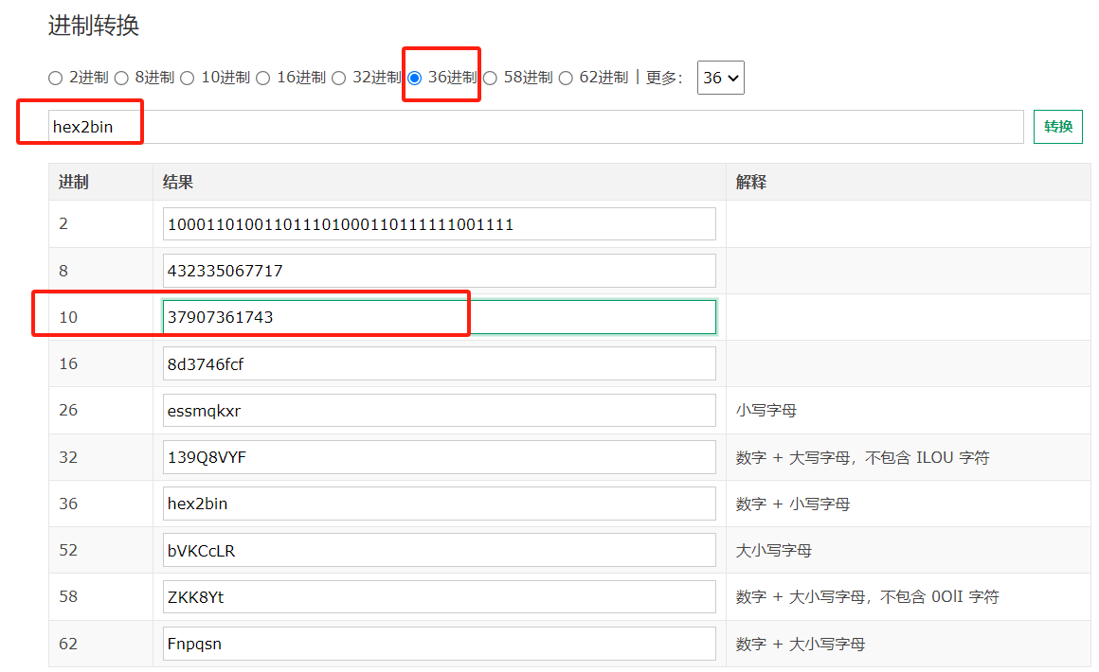Screen dimensions: 1099x672
Task: Focus the base 32 result field 139Q8VYF
Action: point(439,457)
